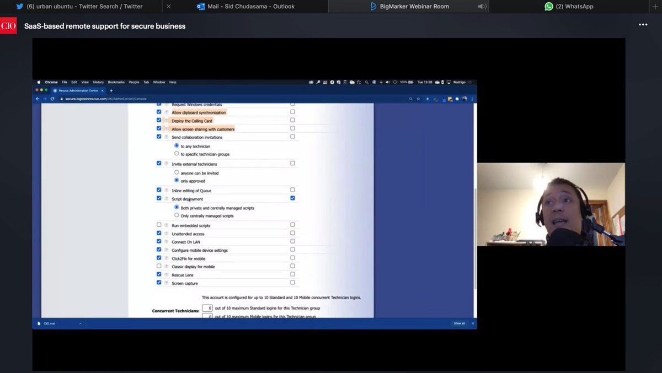Click the Standard logins number field
This screenshot has height=373, width=662.
point(207,308)
